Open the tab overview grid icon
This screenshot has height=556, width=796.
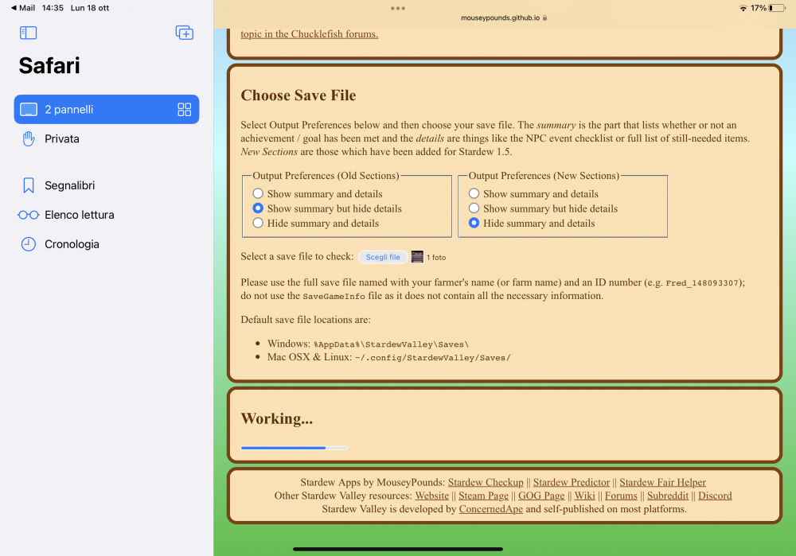(185, 110)
